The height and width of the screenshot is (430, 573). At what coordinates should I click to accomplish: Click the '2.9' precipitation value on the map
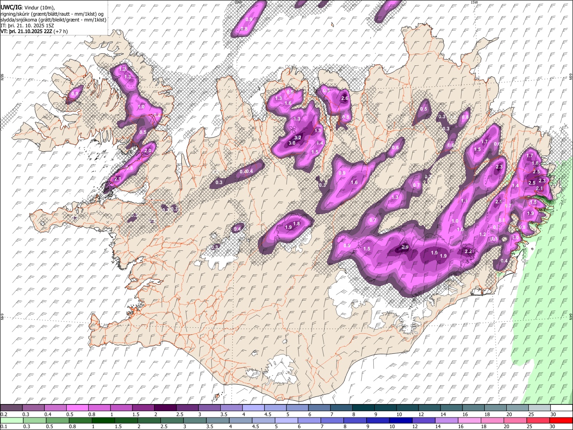[x=405, y=247]
